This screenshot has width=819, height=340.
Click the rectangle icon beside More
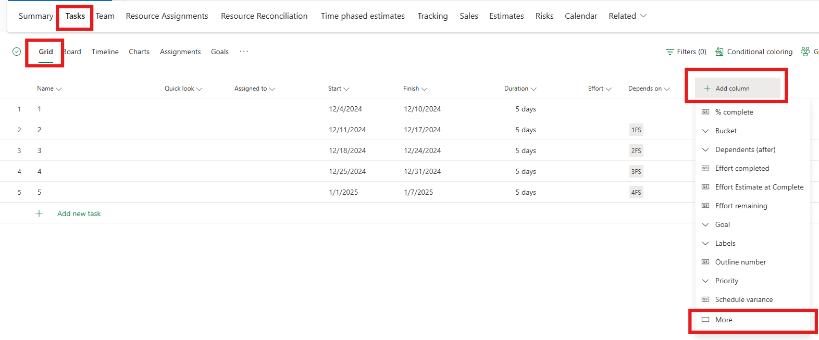pyautogui.click(x=705, y=320)
